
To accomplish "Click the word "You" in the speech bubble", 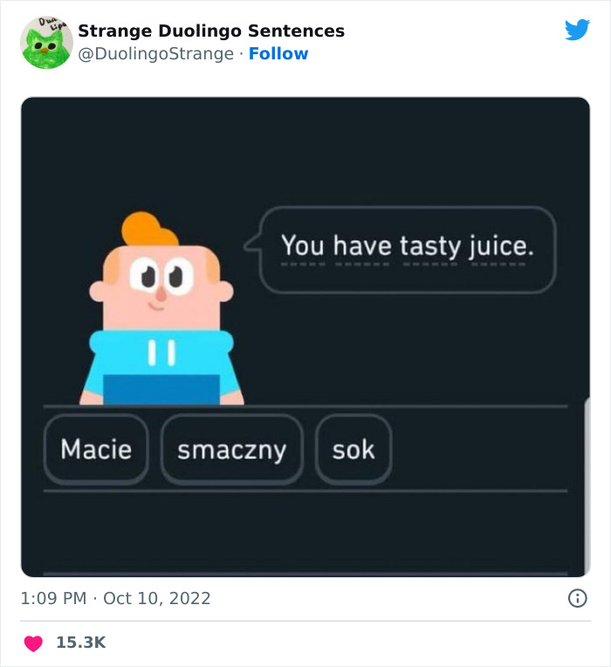I will pos(303,246).
